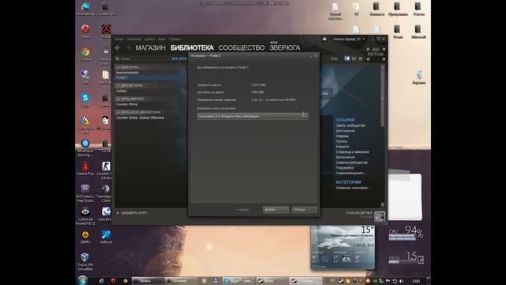Close the Portal 2 install dialog
The height and width of the screenshot is (285, 506).
tap(315, 56)
